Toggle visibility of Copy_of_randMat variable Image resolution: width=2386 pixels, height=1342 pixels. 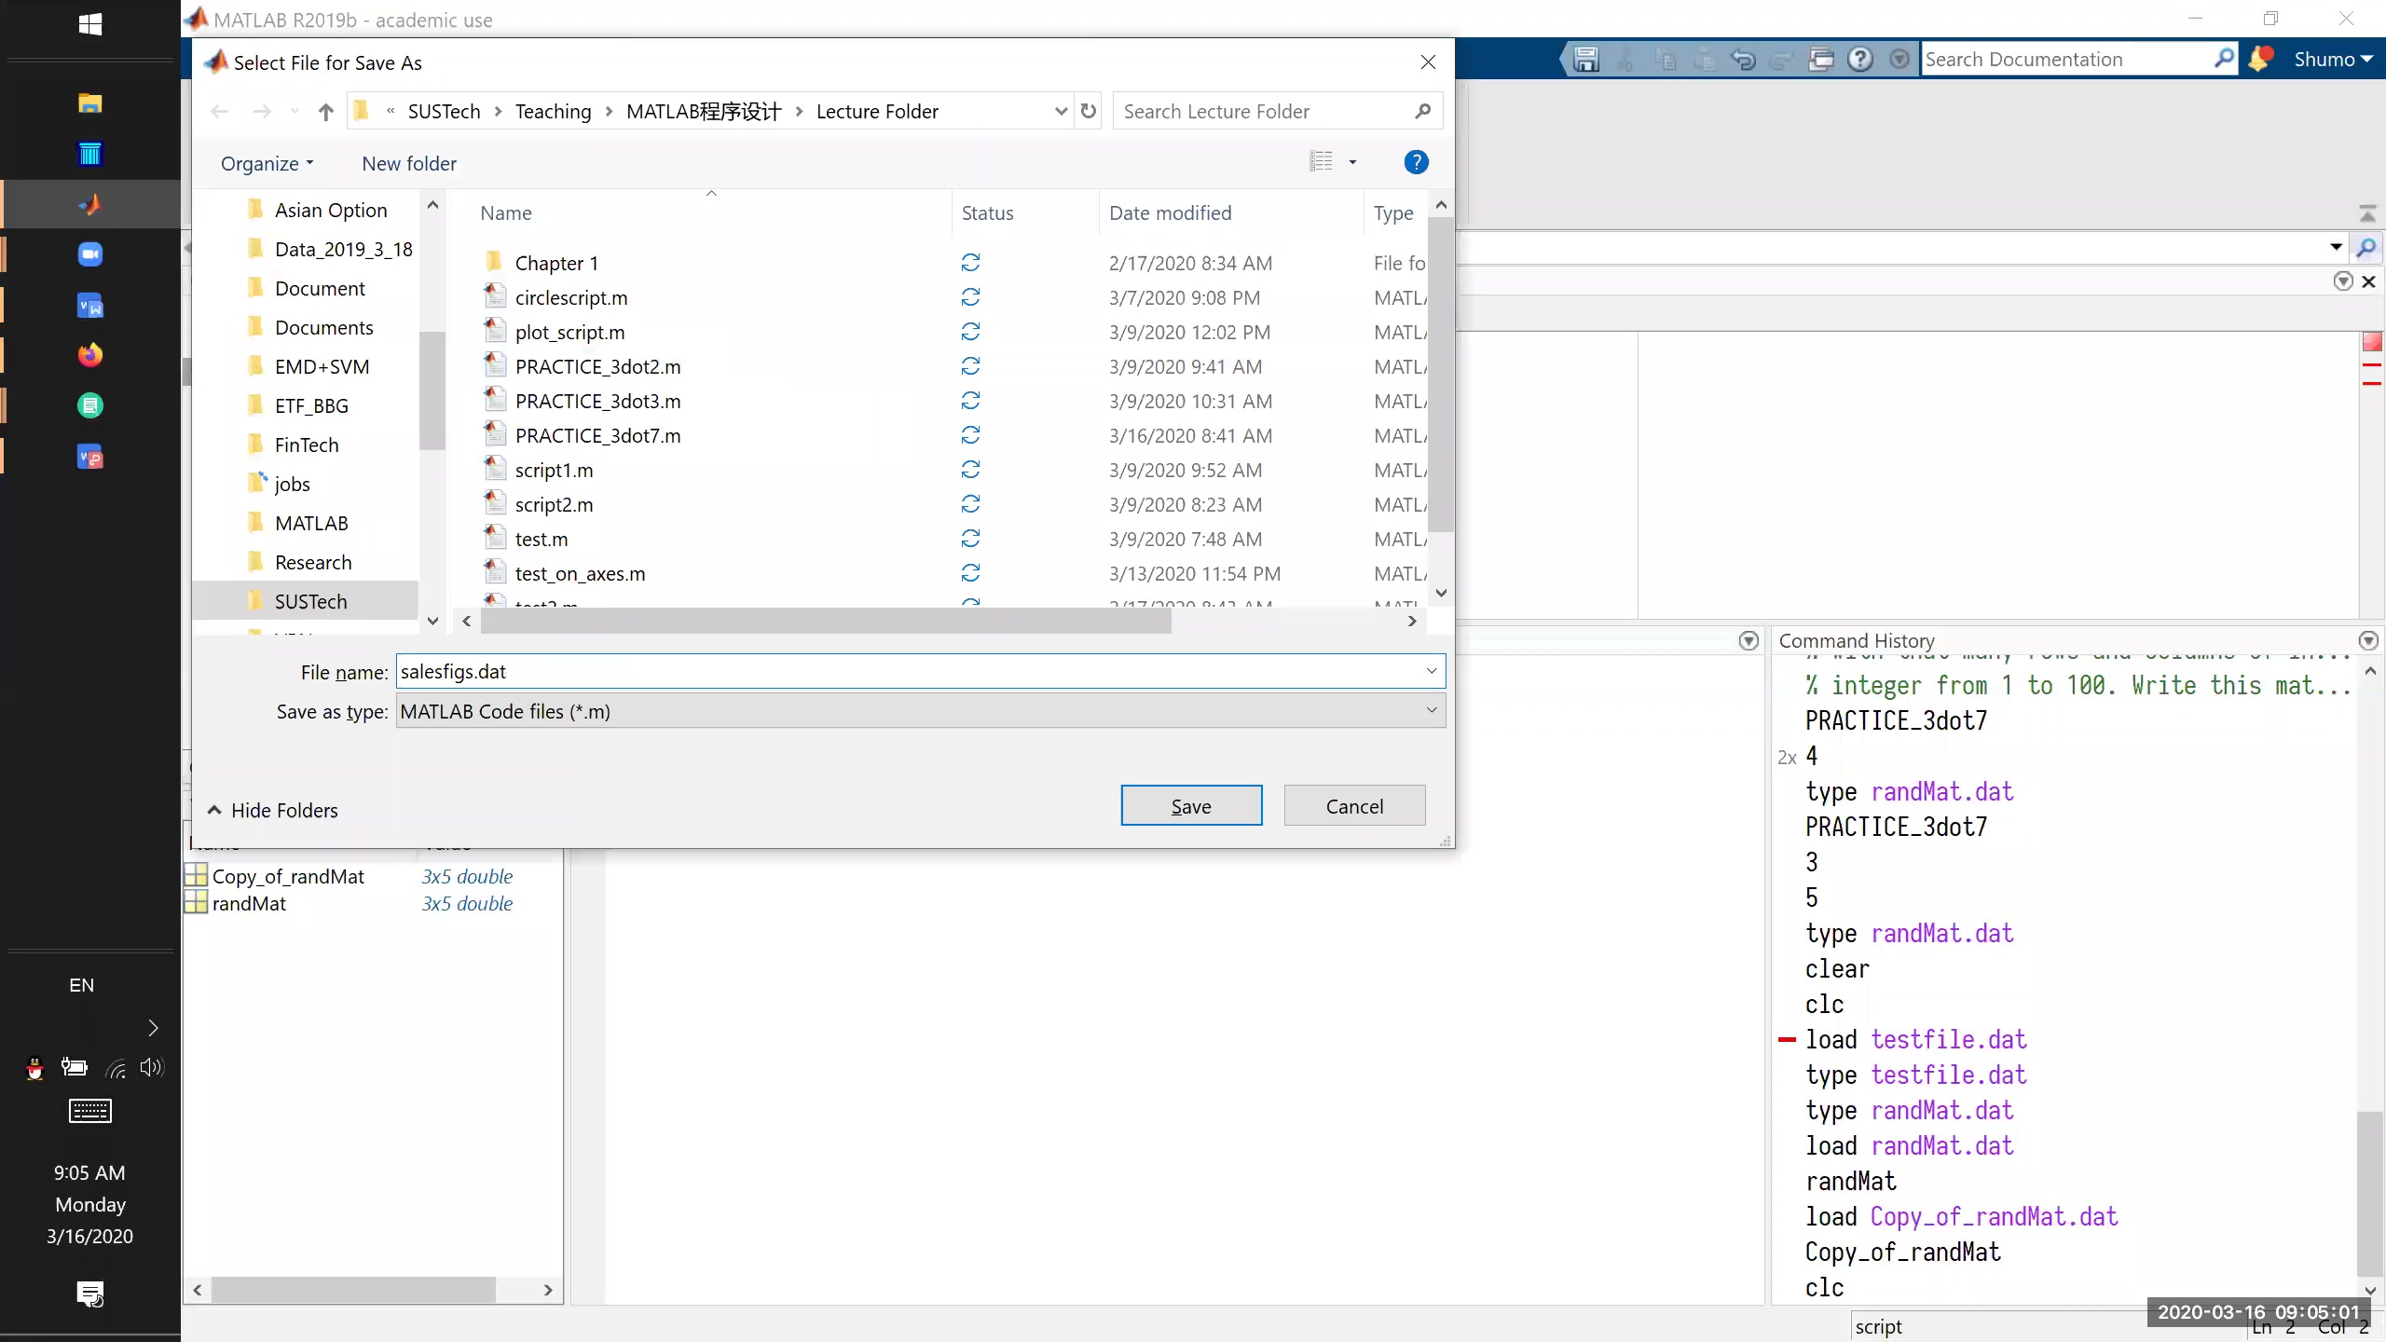click(x=195, y=875)
